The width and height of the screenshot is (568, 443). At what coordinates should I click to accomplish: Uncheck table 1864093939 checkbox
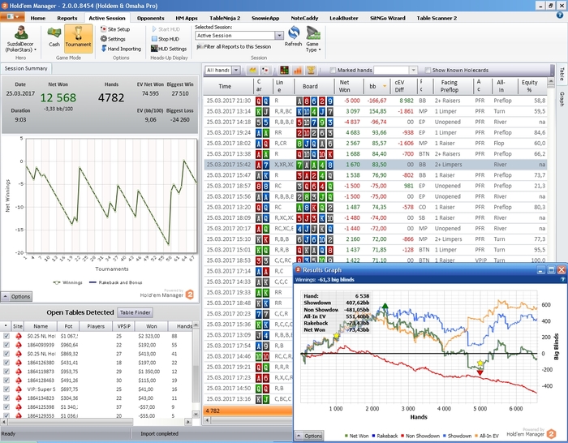click(6, 345)
